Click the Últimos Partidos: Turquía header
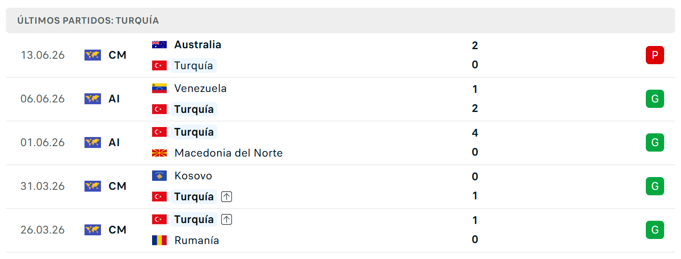This screenshot has width=681, height=259. 88,20
